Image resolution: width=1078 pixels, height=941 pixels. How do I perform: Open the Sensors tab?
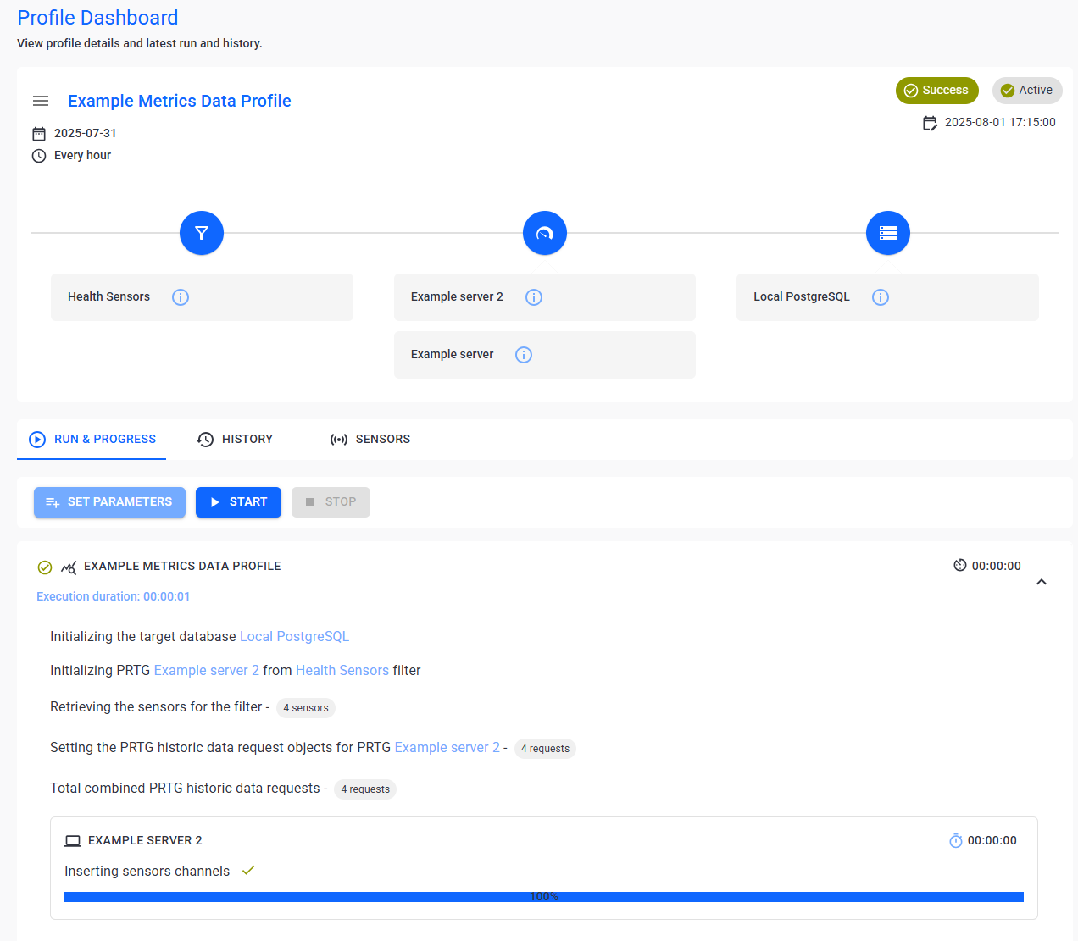pos(370,440)
